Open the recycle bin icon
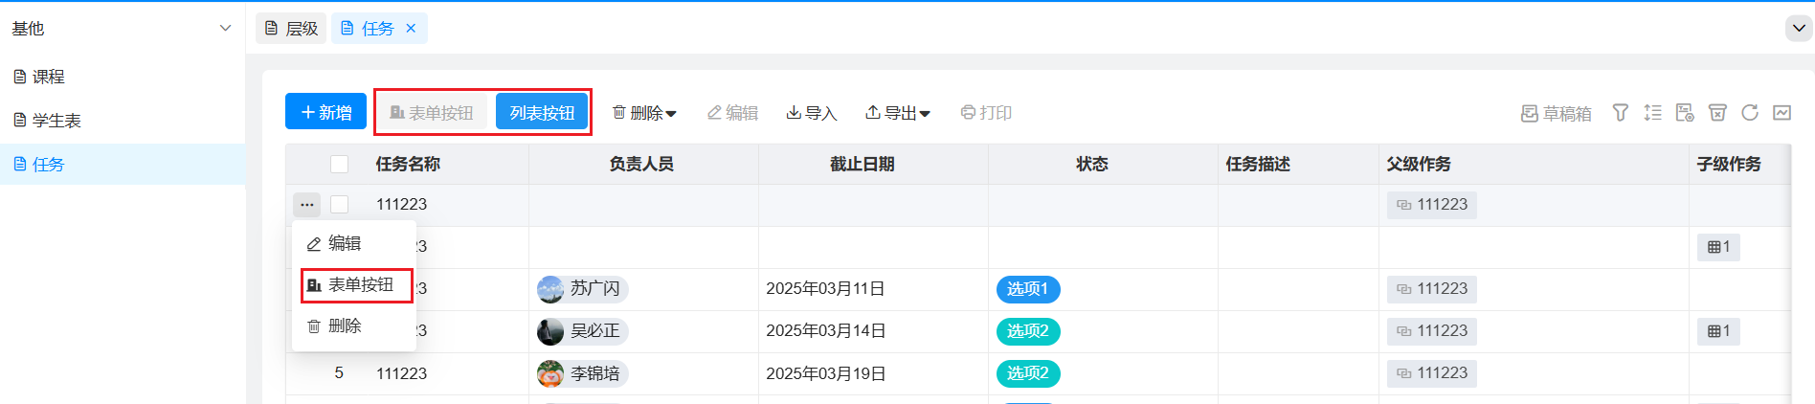 tap(1717, 113)
